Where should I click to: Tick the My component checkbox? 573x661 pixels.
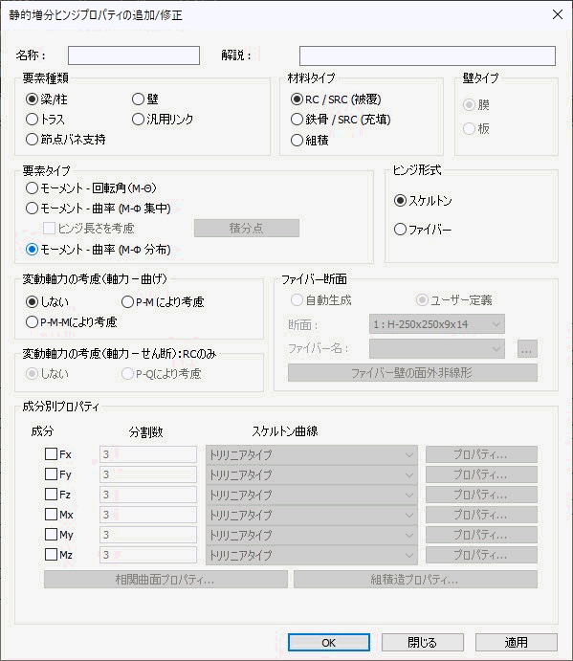pos(51,534)
